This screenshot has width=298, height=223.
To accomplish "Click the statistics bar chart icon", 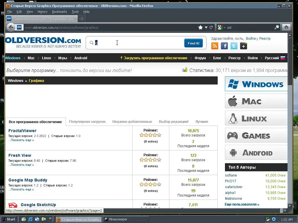I will tap(185, 70).
